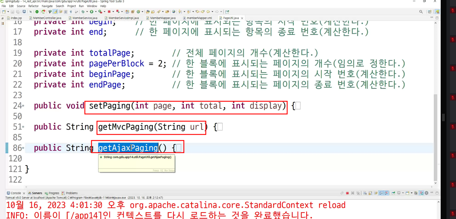
Task: Open Display Selected Console dropdown arrow
Action: [403, 193]
